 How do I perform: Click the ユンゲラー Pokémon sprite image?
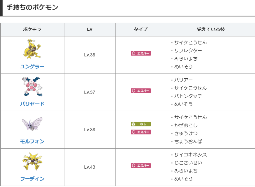pyautogui.click(x=32, y=50)
